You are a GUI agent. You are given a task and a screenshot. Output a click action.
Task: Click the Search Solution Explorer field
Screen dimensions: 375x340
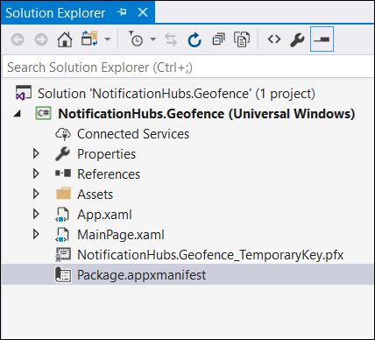(187, 67)
